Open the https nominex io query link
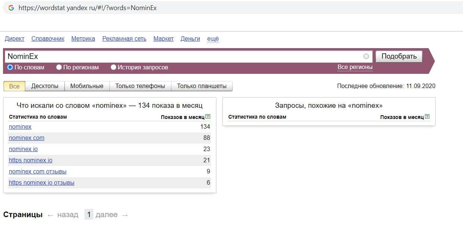The height and width of the screenshot is (238, 463). [31, 160]
